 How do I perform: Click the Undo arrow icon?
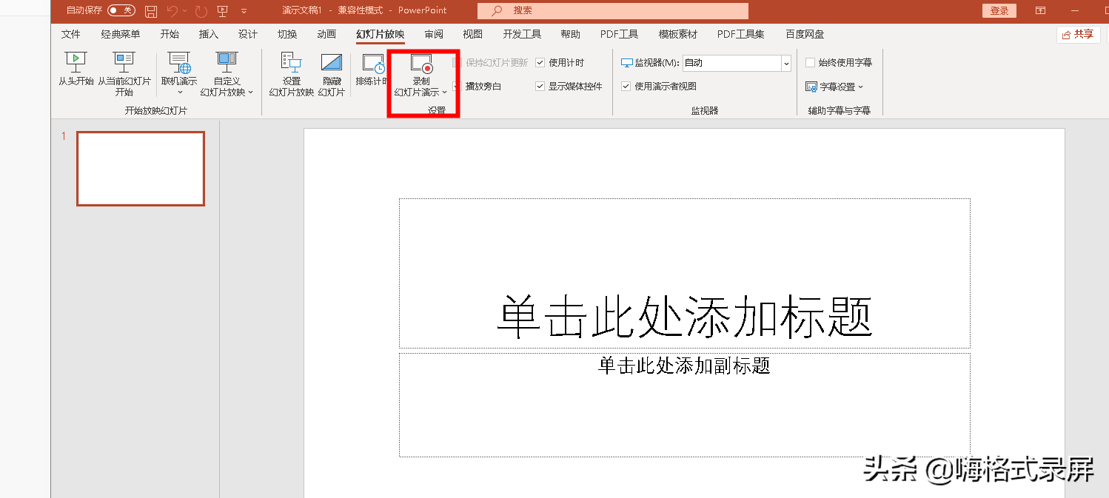point(172,11)
